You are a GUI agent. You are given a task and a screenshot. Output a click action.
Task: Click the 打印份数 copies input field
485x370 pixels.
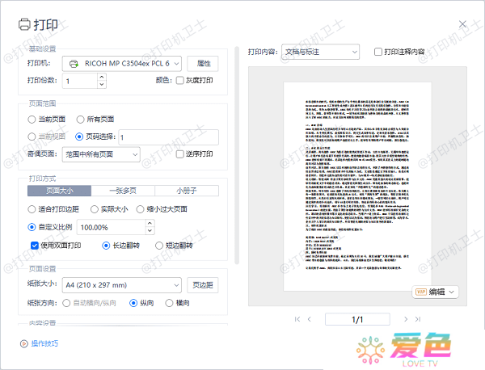click(80, 81)
